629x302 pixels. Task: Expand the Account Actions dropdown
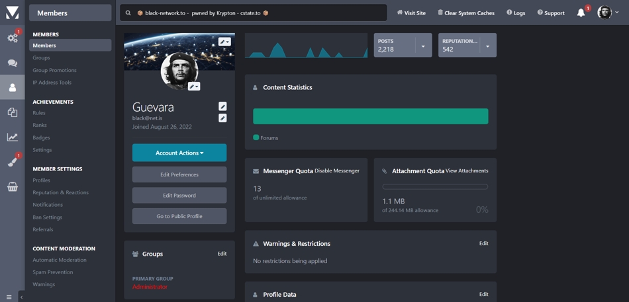[179, 153]
